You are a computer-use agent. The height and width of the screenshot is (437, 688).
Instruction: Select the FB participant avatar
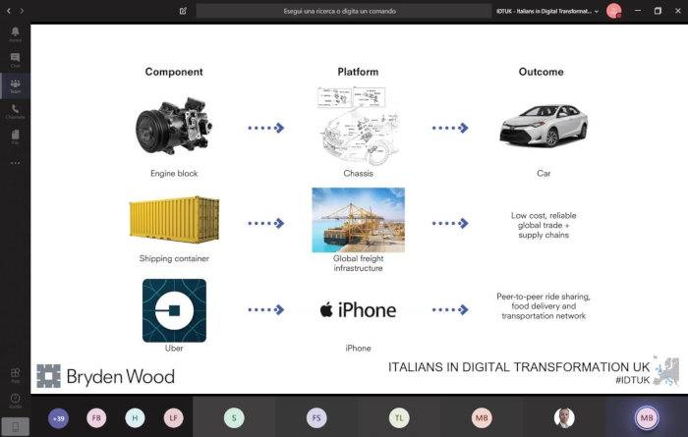[96, 418]
